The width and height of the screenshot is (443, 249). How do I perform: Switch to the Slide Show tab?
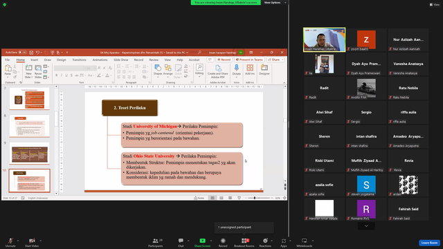[121, 60]
